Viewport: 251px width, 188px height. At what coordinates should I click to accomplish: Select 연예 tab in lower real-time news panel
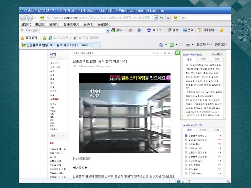tap(216, 130)
